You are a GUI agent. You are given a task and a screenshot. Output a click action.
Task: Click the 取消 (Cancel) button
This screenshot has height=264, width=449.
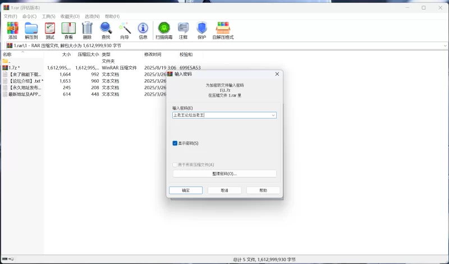[x=224, y=190]
